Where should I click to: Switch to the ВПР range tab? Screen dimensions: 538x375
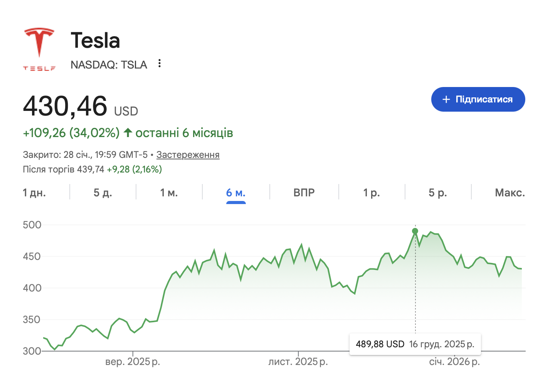[304, 193]
